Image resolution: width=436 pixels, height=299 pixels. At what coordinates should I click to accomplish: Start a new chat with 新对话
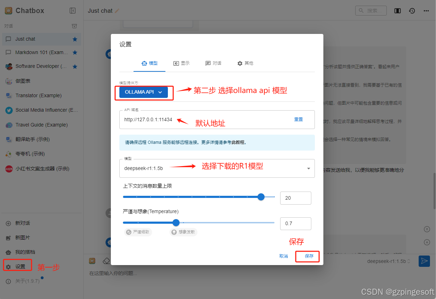pyautogui.click(x=42, y=223)
